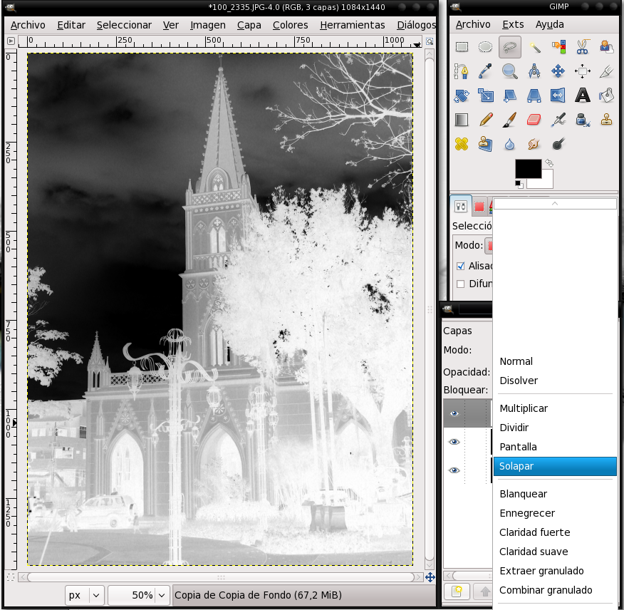Open the 50% zoom level dropdown
This screenshot has height=610, width=624.
point(140,595)
